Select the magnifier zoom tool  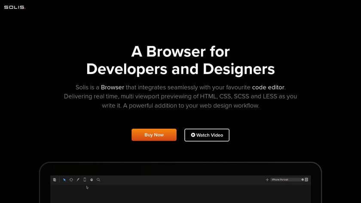tap(98, 180)
